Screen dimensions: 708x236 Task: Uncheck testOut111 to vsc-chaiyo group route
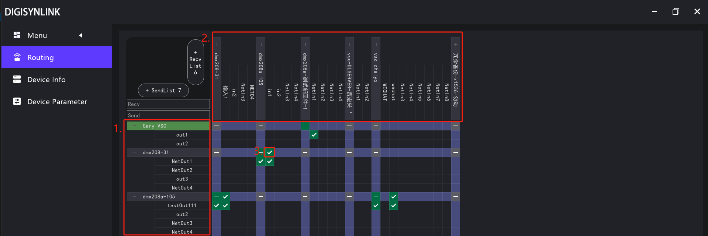[x=376, y=205]
